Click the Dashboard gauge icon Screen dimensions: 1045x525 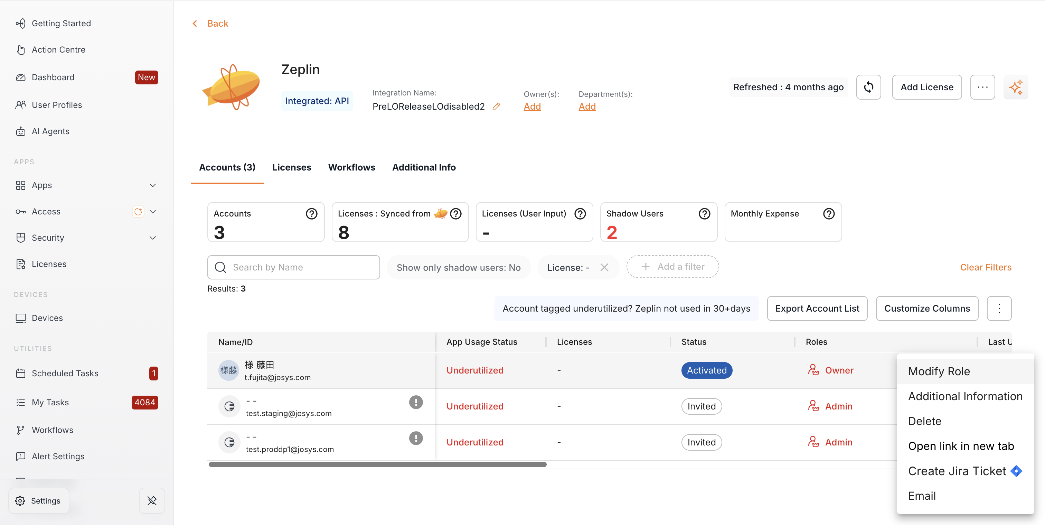click(x=21, y=77)
